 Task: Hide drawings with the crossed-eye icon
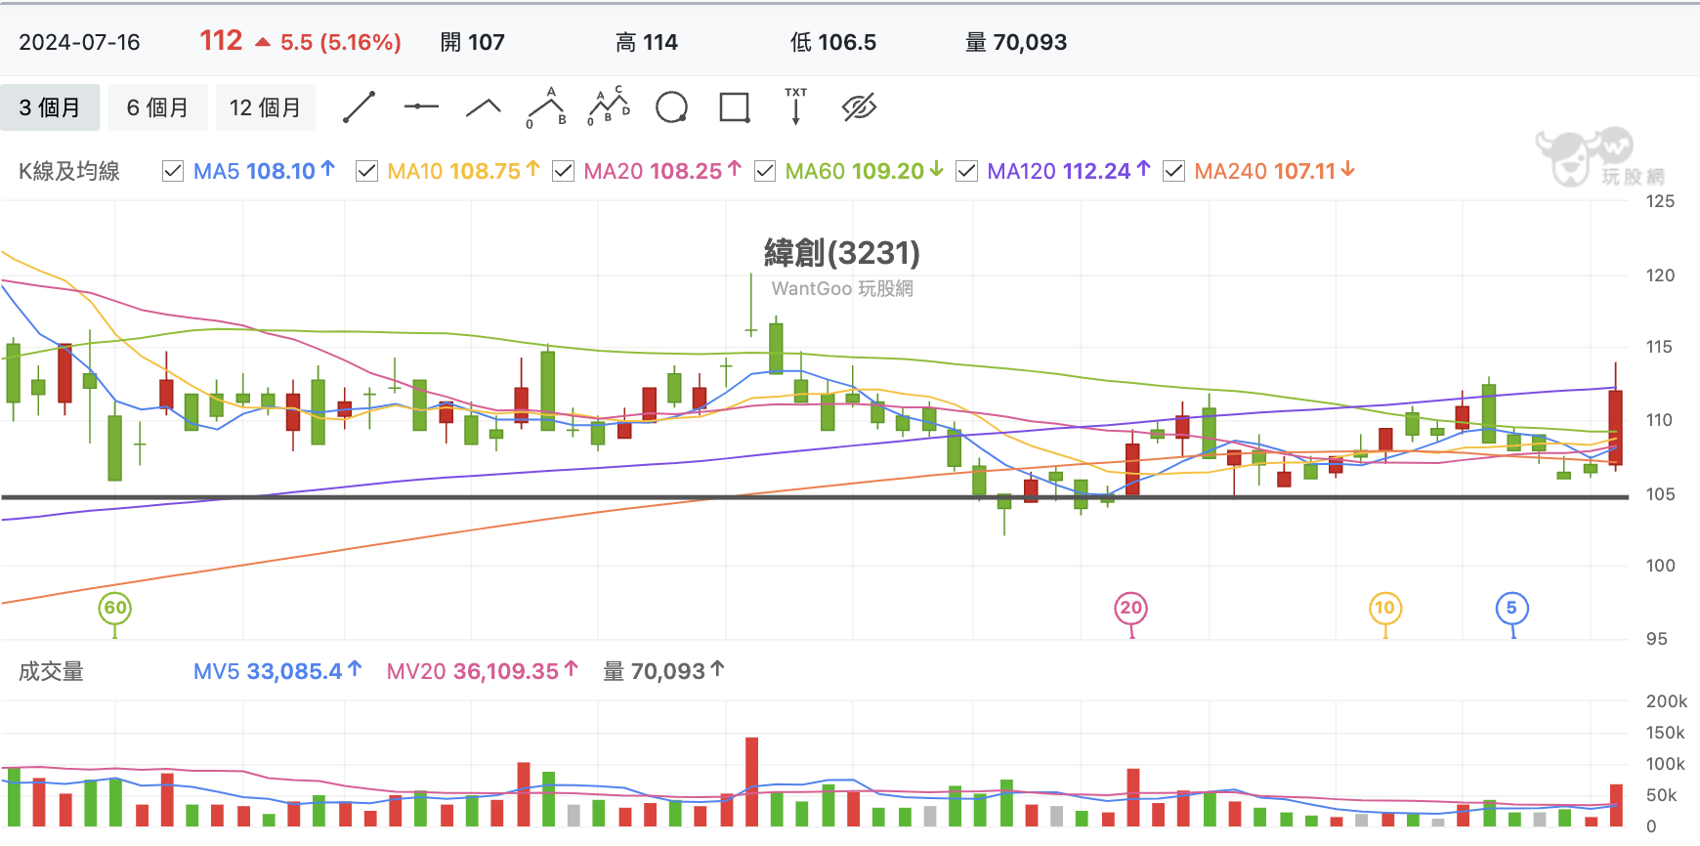(859, 107)
